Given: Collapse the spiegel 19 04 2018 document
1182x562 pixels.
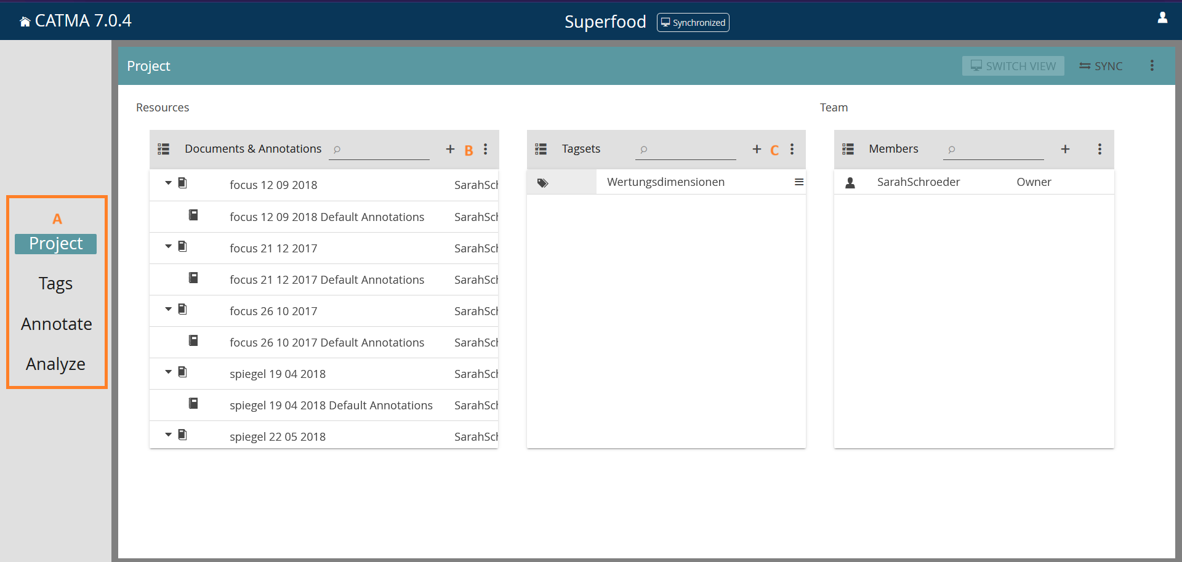Looking at the screenshot, I should tap(169, 372).
